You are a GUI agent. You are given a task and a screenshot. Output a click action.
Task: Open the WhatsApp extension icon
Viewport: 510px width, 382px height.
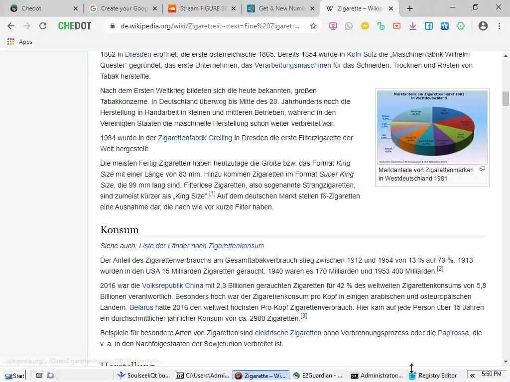point(349,26)
